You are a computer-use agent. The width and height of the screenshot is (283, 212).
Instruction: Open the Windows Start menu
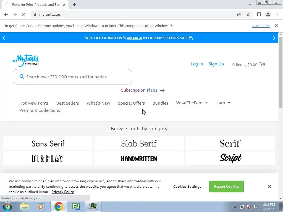click(x=7, y=206)
